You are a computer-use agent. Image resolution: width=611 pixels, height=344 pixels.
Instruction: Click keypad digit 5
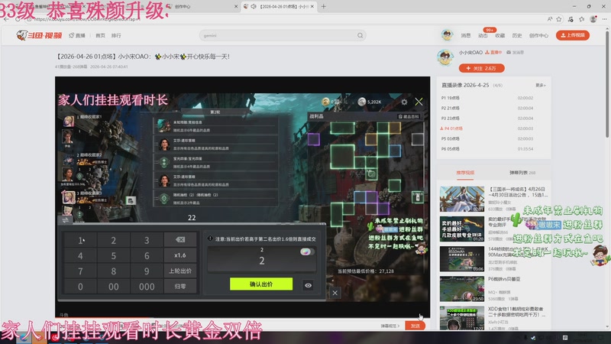pos(113,255)
